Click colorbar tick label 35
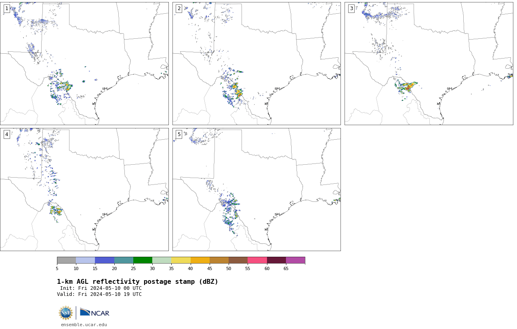The image size is (517, 329). [171, 269]
